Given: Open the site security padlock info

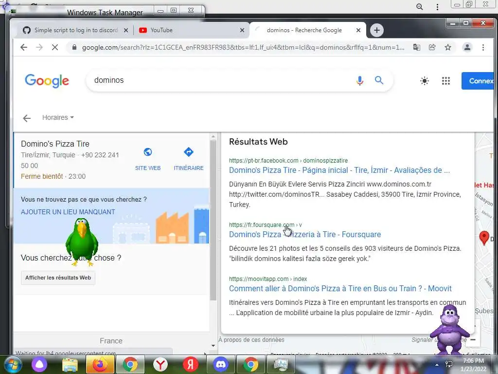Looking at the screenshot, I should (74, 47).
